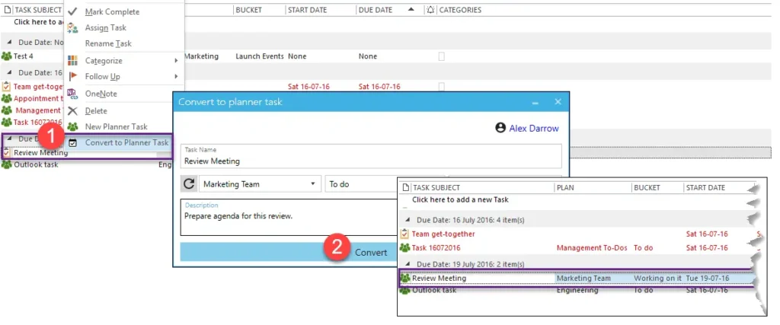780x325 pixels.
Task: Toggle the task checkbox icon for Review Meeting
Action: tap(7, 152)
